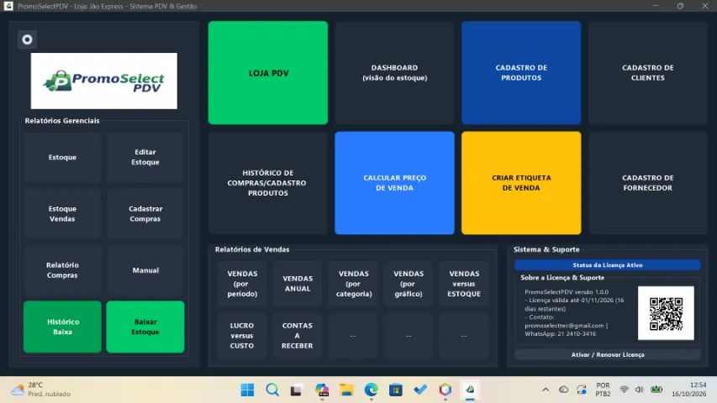Click the Relatórios Gerenciais heading
The height and width of the screenshot is (403, 717).
(x=62, y=121)
